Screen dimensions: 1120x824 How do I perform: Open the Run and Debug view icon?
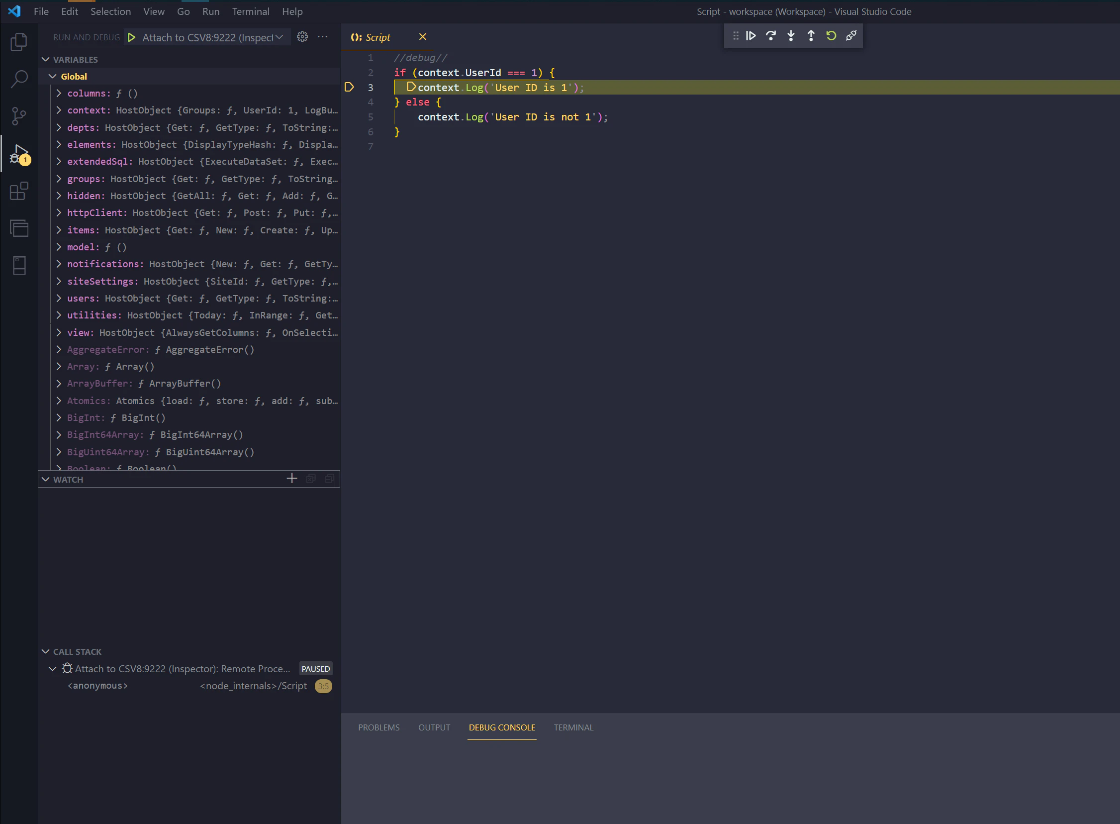coord(19,154)
